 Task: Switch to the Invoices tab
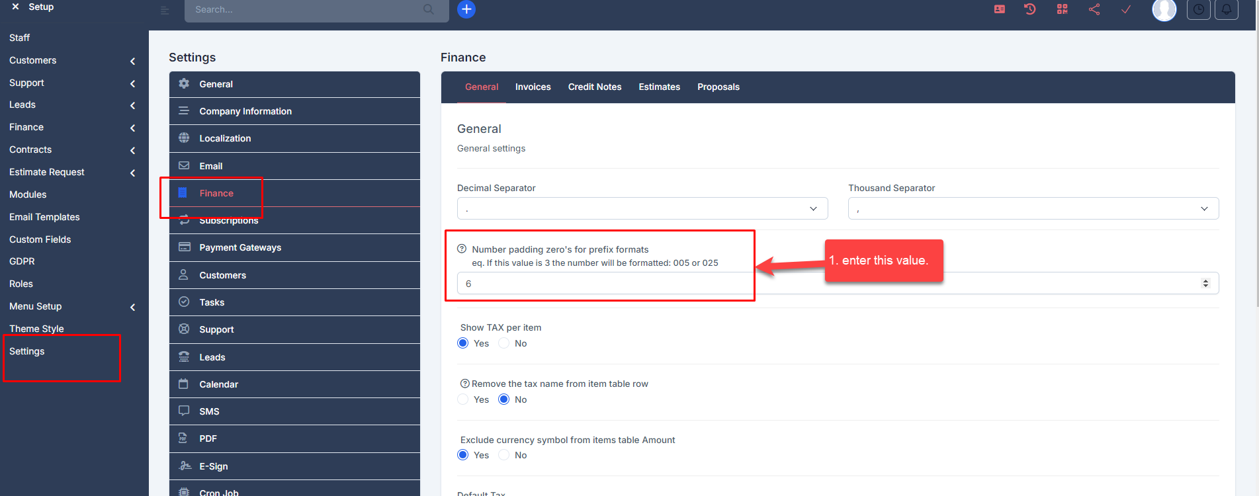533,87
